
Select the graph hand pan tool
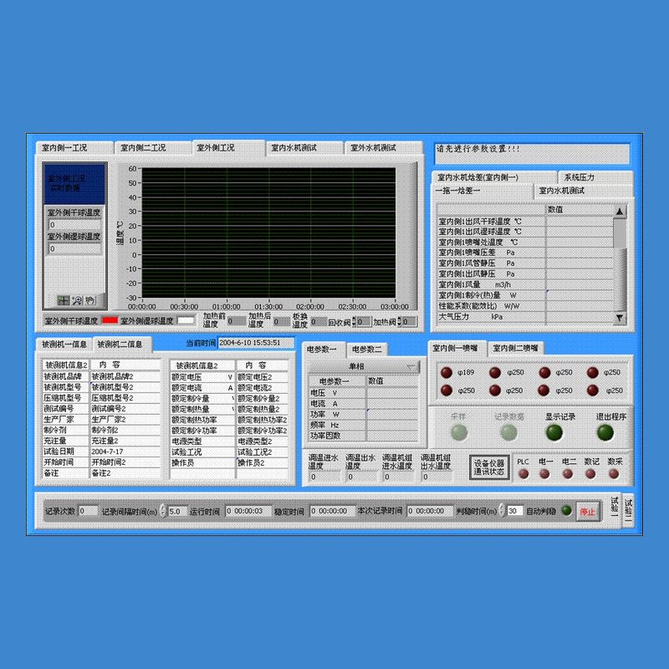90,300
